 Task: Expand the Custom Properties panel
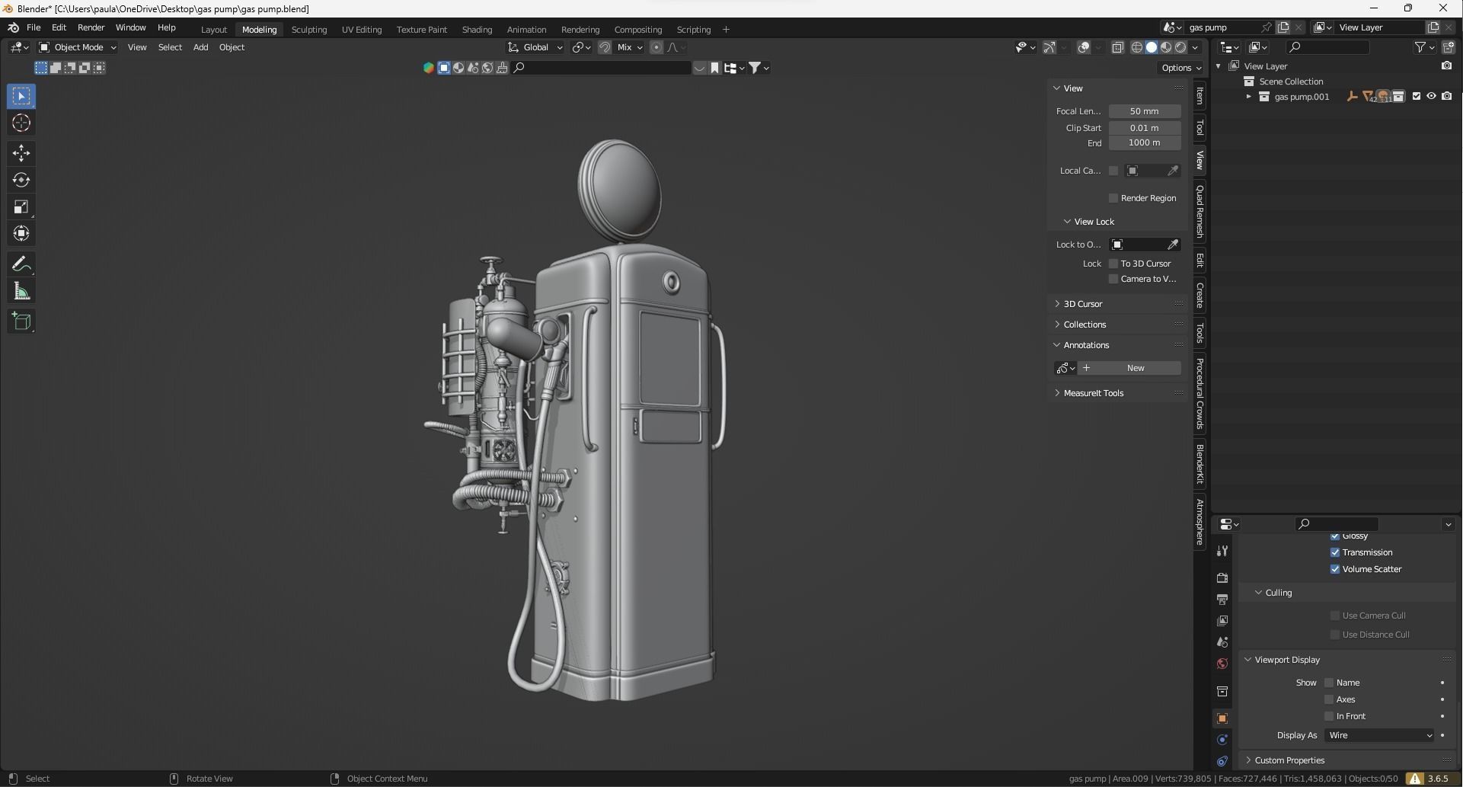tap(1248, 760)
